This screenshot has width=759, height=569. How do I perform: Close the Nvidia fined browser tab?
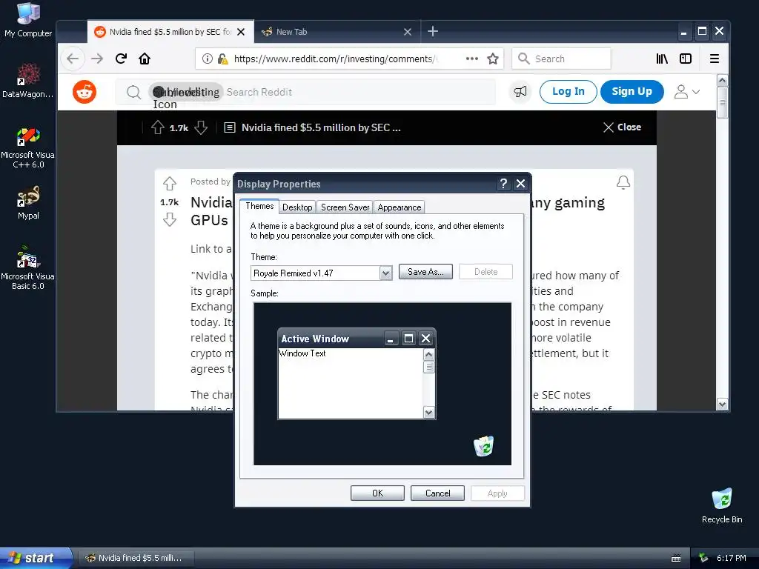pyautogui.click(x=241, y=32)
